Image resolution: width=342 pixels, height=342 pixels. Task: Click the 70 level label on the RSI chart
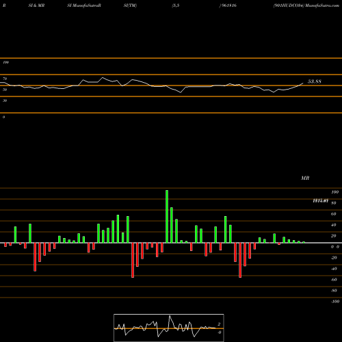(5, 79)
